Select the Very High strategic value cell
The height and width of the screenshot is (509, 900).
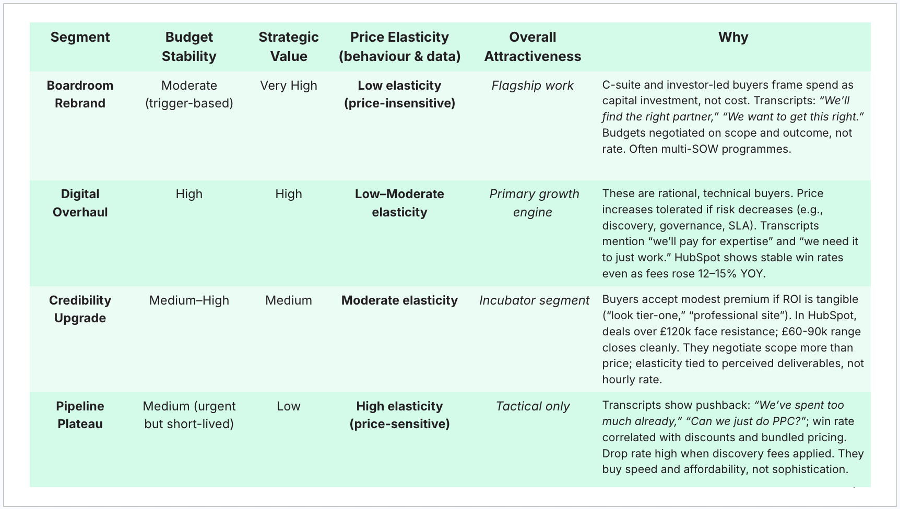pyautogui.click(x=289, y=86)
